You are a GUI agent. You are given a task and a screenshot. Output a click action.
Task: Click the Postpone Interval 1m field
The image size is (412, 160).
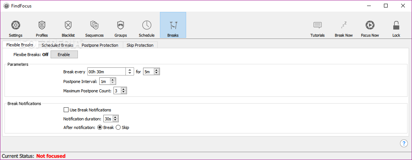[x=105, y=81]
